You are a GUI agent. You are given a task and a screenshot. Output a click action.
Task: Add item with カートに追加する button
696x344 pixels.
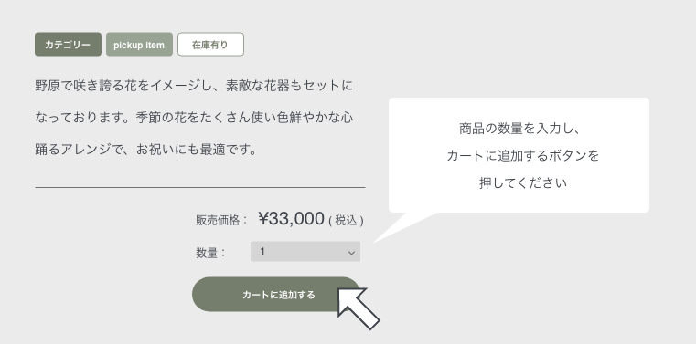275,295
